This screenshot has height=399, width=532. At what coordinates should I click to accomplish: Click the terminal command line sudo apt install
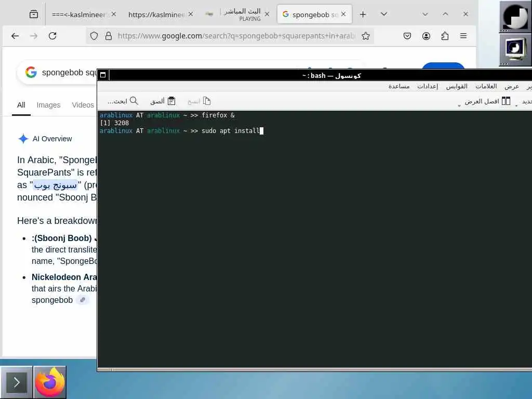point(231,130)
